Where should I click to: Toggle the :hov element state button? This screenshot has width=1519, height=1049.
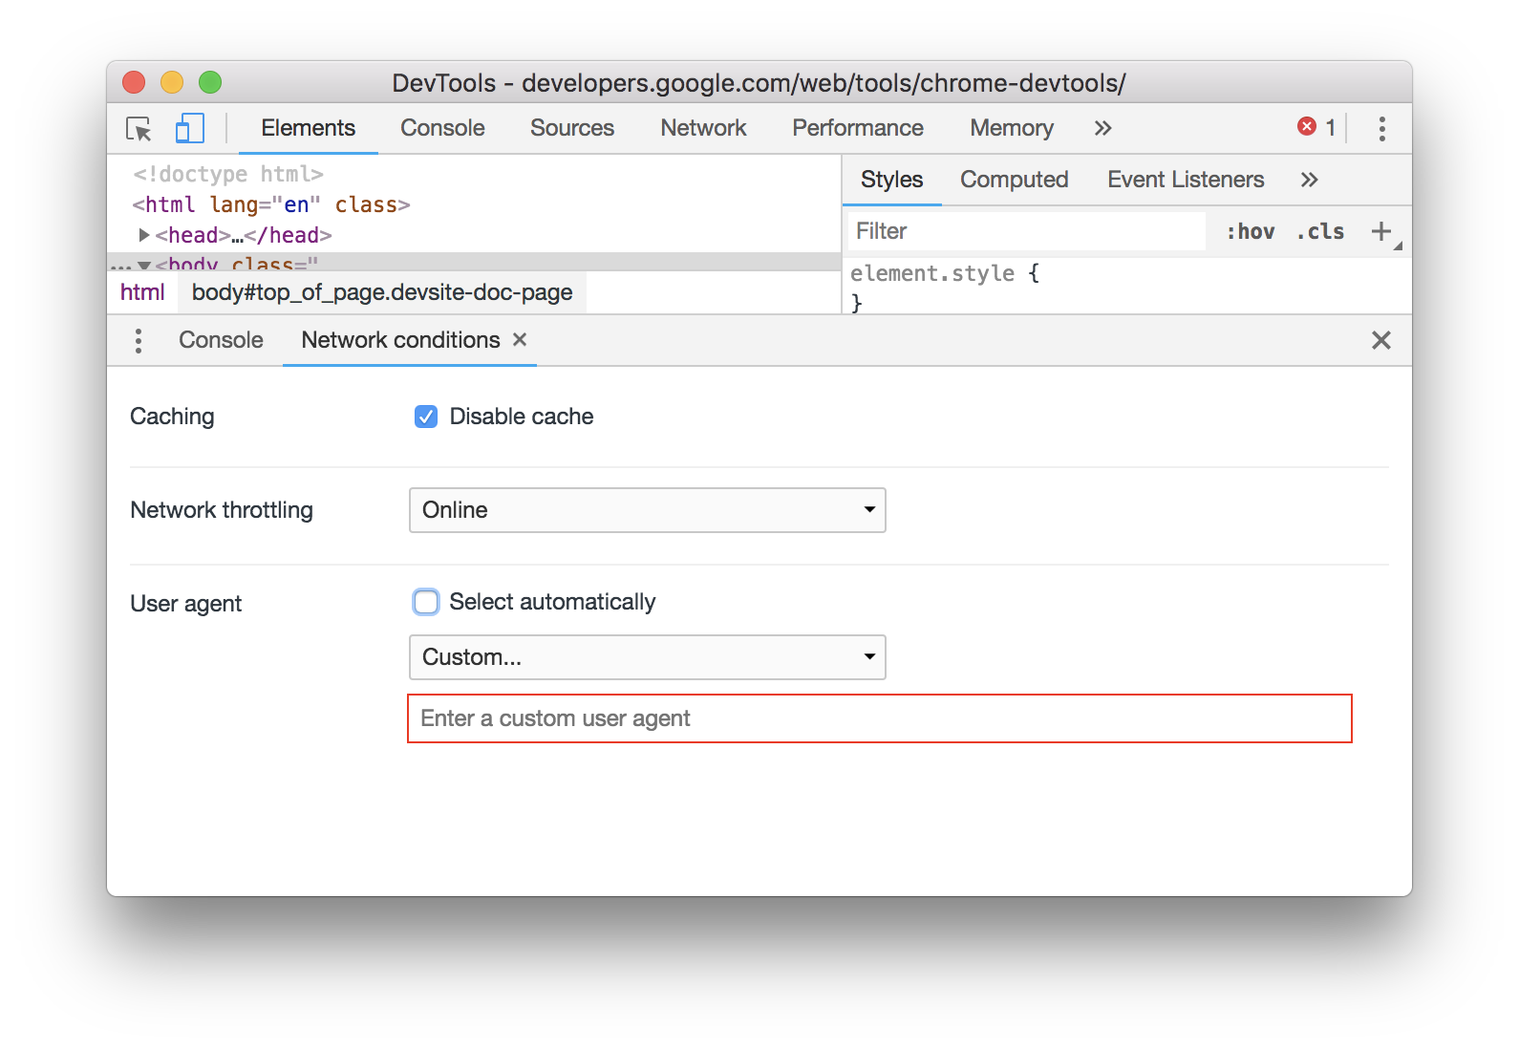point(1250,231)
